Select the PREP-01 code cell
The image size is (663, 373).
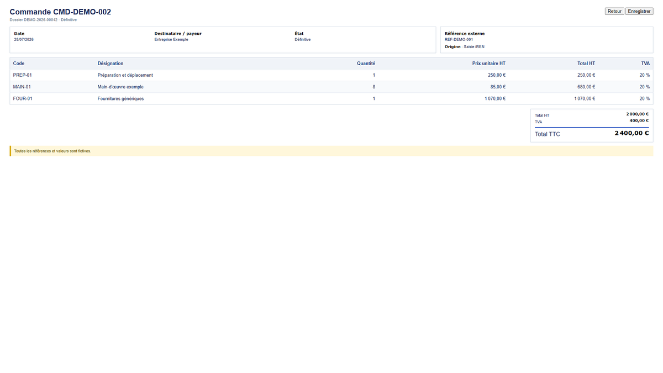click(23, 75)
